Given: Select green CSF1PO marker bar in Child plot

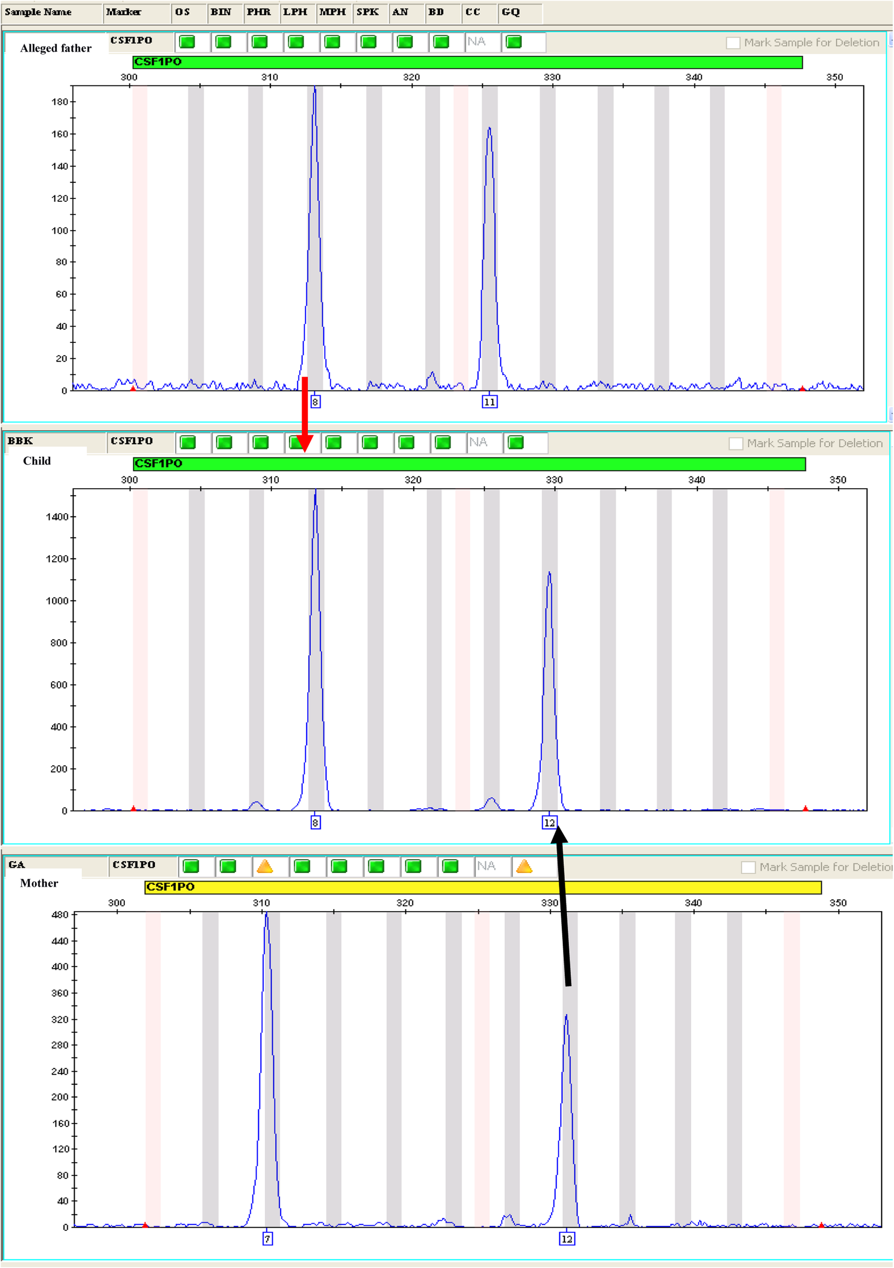Looking at the screenshot, I should click(x=469, y=464).
